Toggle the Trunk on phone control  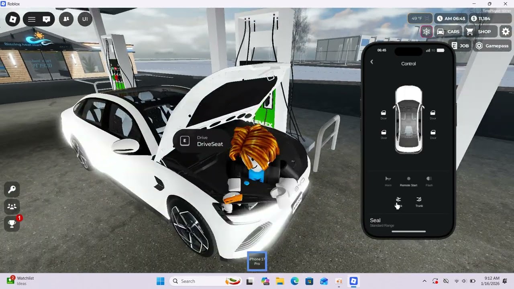coord(419,202)
